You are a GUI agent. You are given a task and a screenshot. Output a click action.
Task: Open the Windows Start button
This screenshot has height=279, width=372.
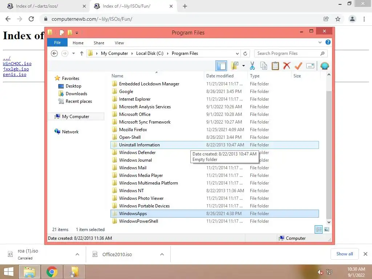[9, 272]
